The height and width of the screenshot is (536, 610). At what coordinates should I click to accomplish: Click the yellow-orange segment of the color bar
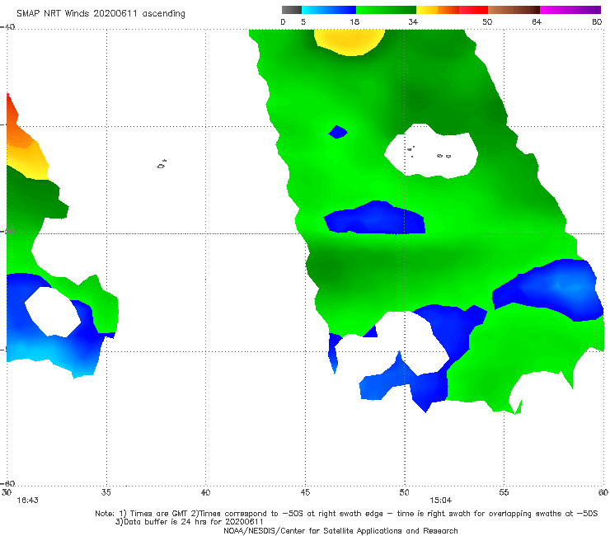coord(438,10)
